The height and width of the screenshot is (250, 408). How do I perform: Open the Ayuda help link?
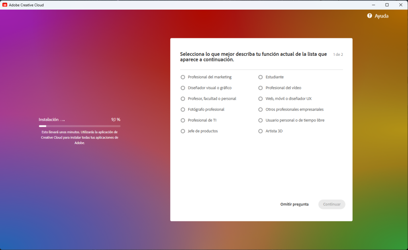pos(381,16)
